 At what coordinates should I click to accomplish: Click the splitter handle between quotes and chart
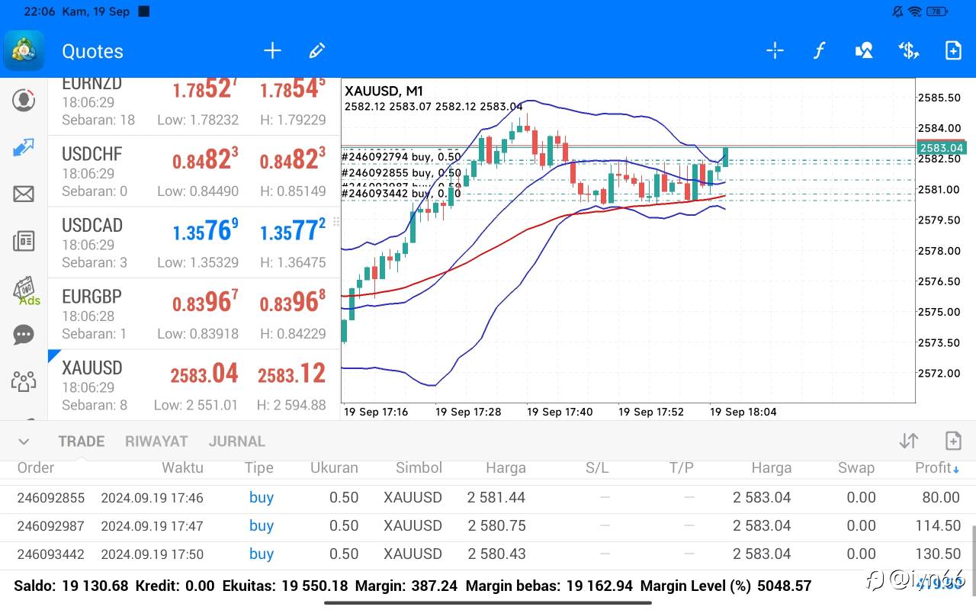(x=336, y=221)
